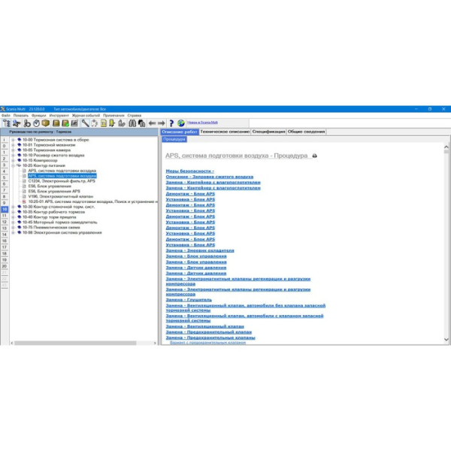Expand the 10-00 Тормозная система в сборе node

(13, 139)
